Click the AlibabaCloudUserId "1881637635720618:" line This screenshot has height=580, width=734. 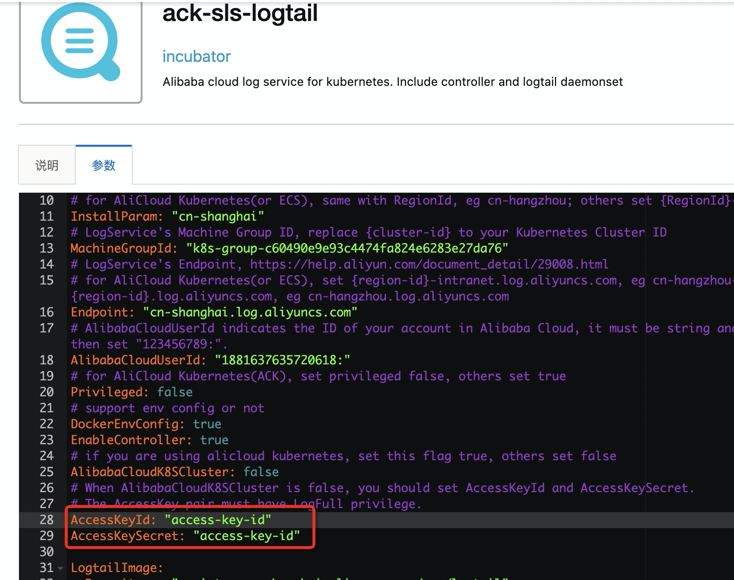[210, 360]
